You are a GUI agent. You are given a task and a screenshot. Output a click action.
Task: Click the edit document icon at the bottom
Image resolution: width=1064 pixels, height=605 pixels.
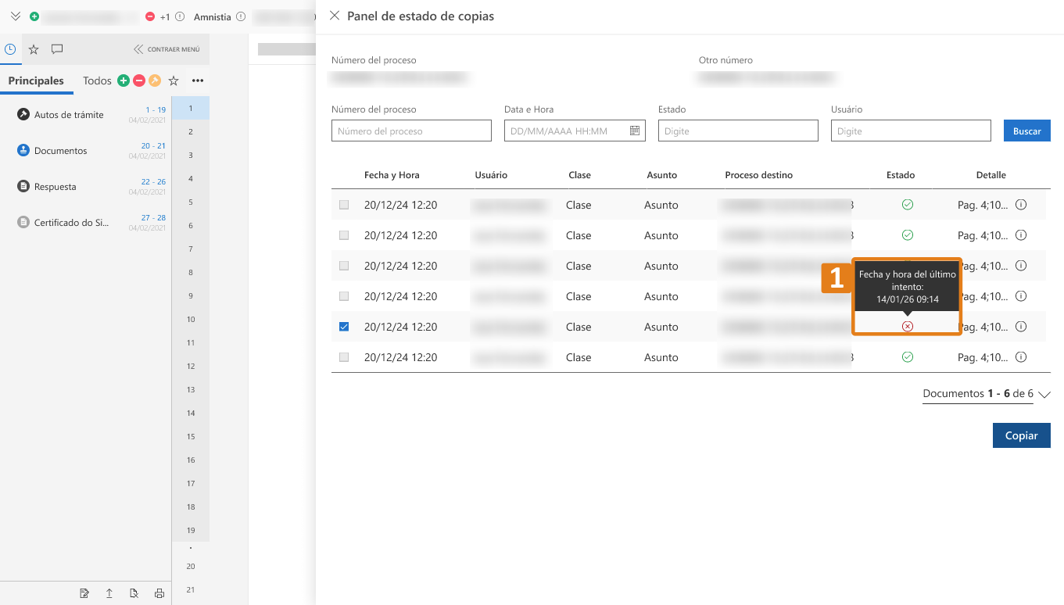[84, 592]
